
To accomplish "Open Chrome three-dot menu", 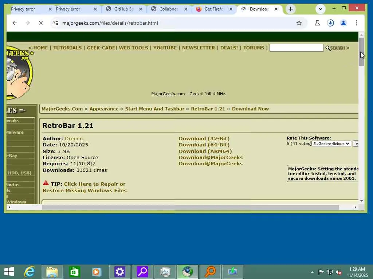I will tap(356, 23).
